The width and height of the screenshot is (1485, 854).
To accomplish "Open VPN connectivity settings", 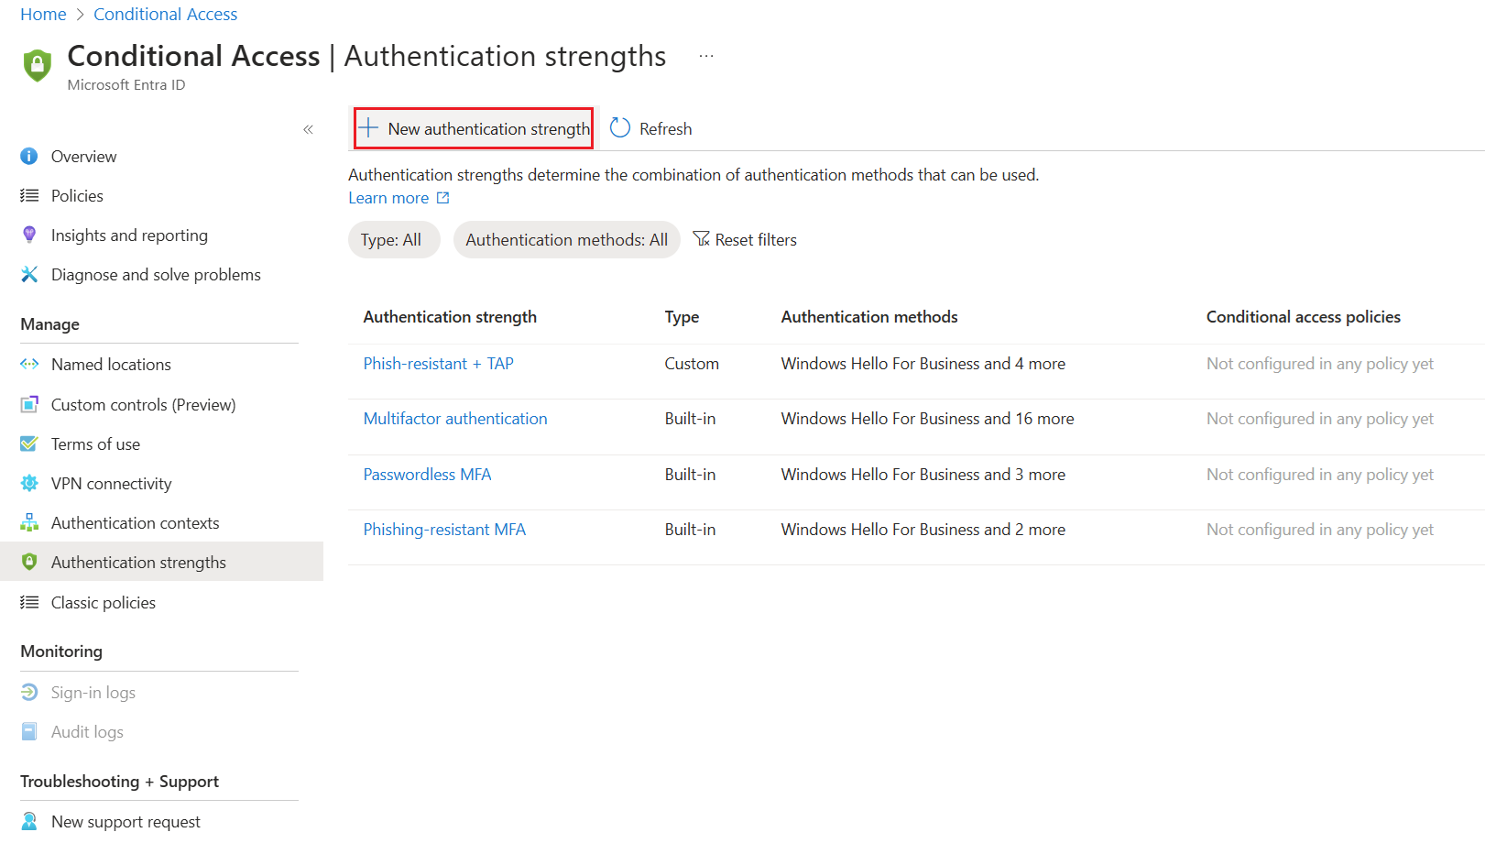I will point(111,483).
